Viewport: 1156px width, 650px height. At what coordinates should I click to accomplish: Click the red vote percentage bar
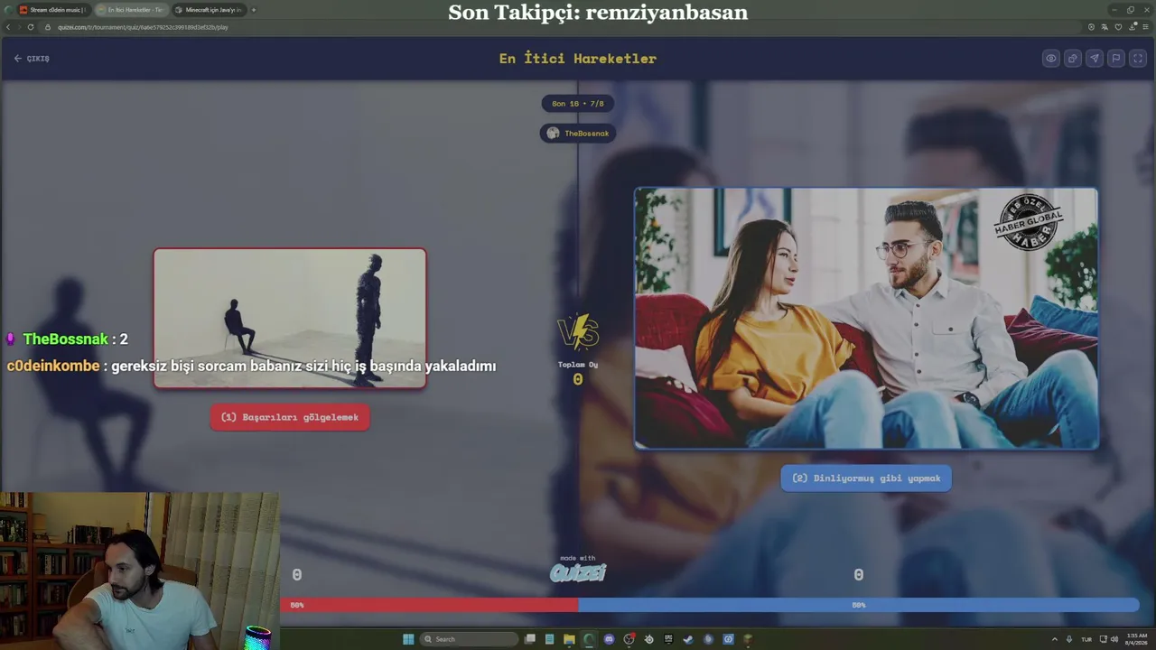click(429, 605)
